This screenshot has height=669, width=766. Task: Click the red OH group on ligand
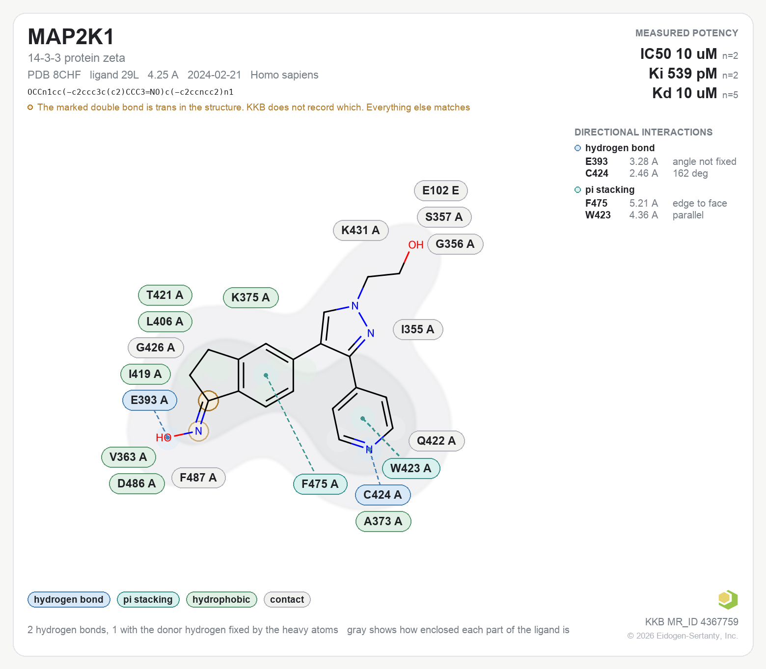pos(416,244)
